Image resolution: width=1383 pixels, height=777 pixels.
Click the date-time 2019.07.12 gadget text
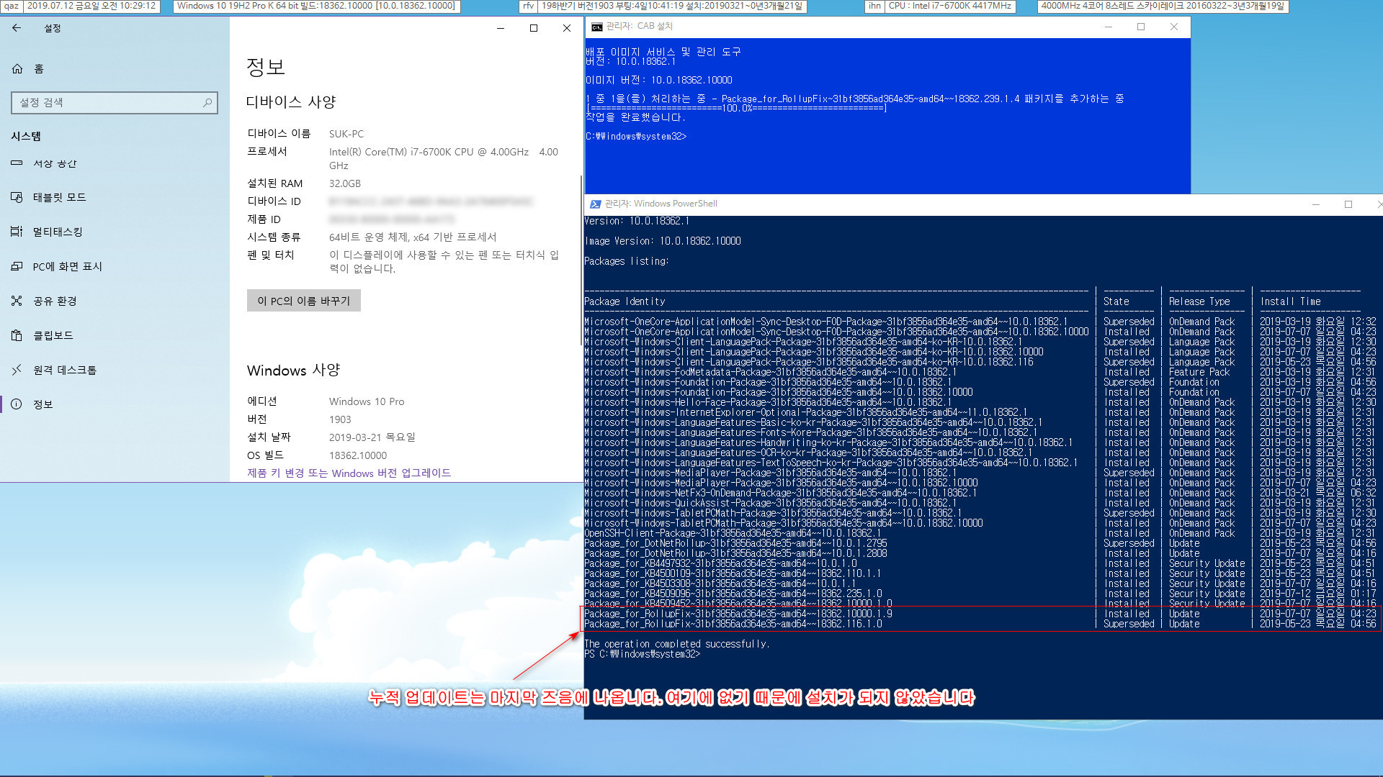coord(91,6)
